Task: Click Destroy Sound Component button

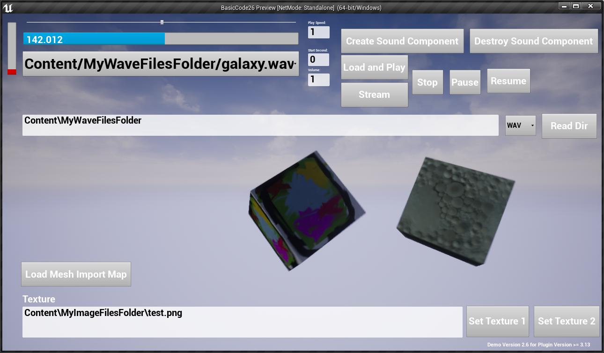Action: tap(534, 41)
